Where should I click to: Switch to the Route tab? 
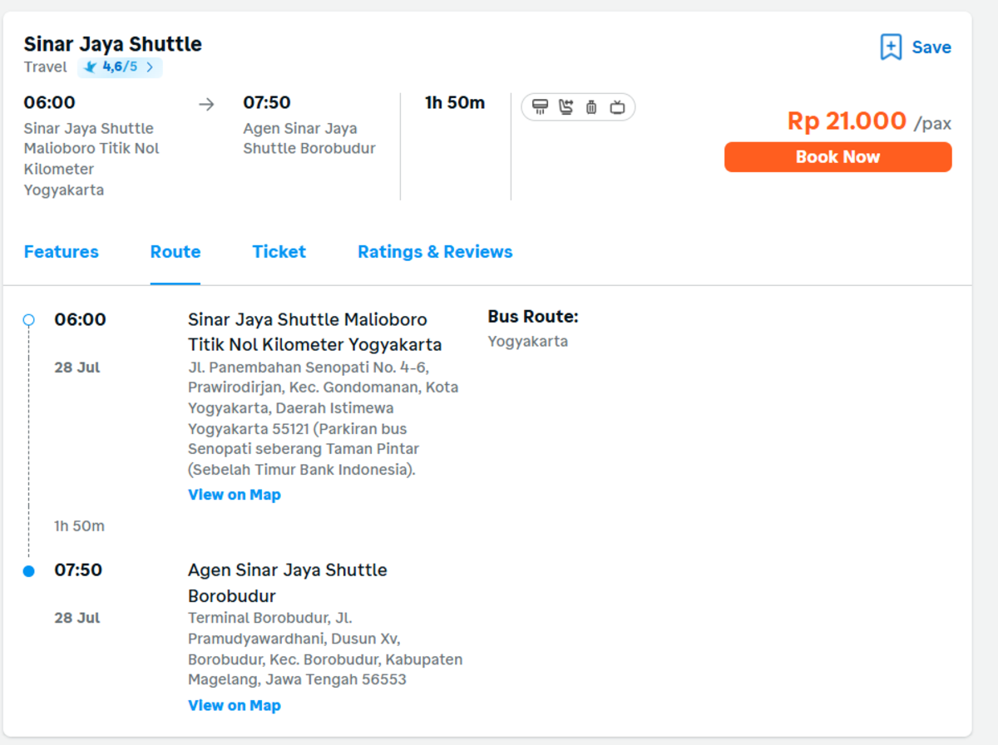pyautogui.click(x=175, y=252)
